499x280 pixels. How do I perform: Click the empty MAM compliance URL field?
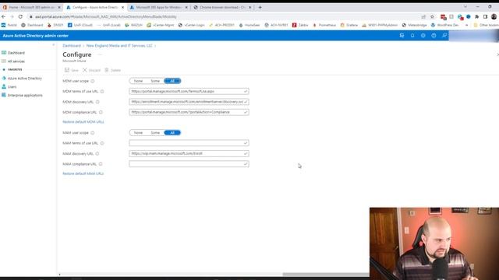[189, 164]
